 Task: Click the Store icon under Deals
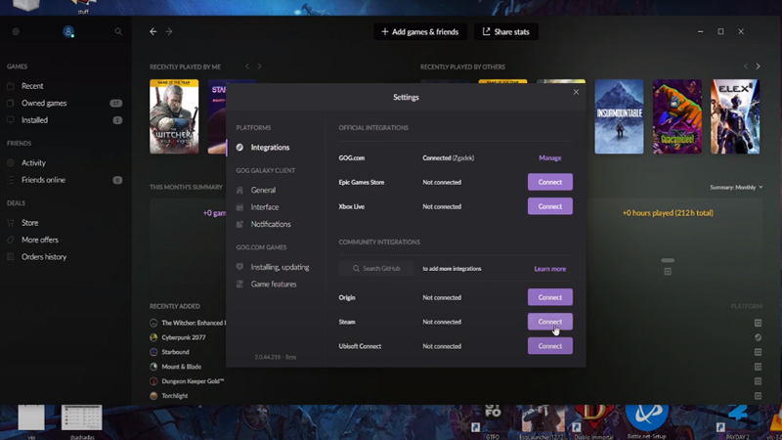12,223
